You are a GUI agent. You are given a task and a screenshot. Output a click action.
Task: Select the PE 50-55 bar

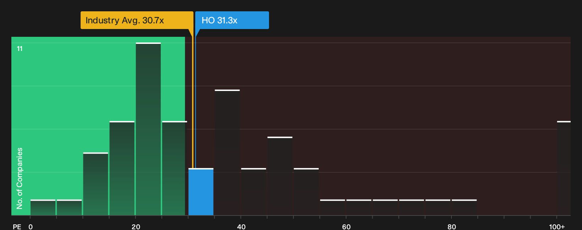tap(306, 192)
